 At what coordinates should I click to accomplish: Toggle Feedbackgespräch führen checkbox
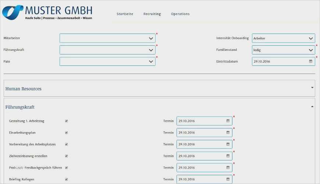(66, 167)
